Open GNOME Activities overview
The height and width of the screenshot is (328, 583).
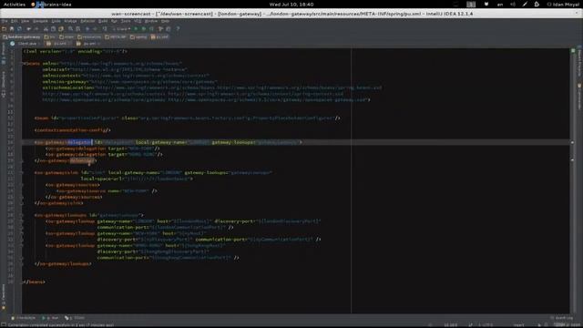[15, 5]
